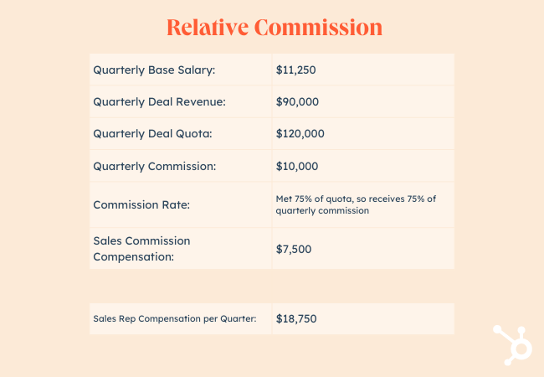The height and width of the screenshot is (377, 544).
Task: Click the $120,000 quota value
Action: pyautogui.click(x=300, y=134)
